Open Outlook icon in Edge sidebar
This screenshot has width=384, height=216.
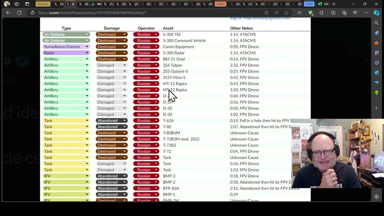(x=377, y=73)
